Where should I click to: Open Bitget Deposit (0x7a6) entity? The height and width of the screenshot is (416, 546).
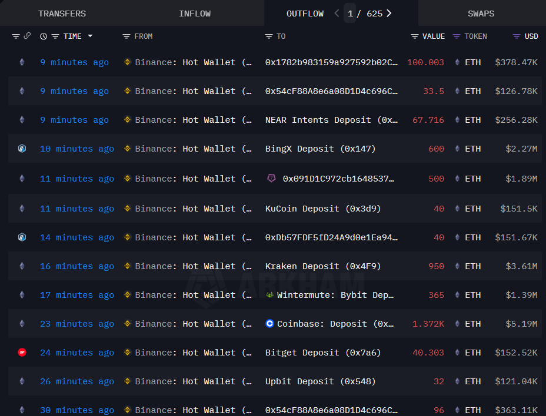click(x=323, y=353)
